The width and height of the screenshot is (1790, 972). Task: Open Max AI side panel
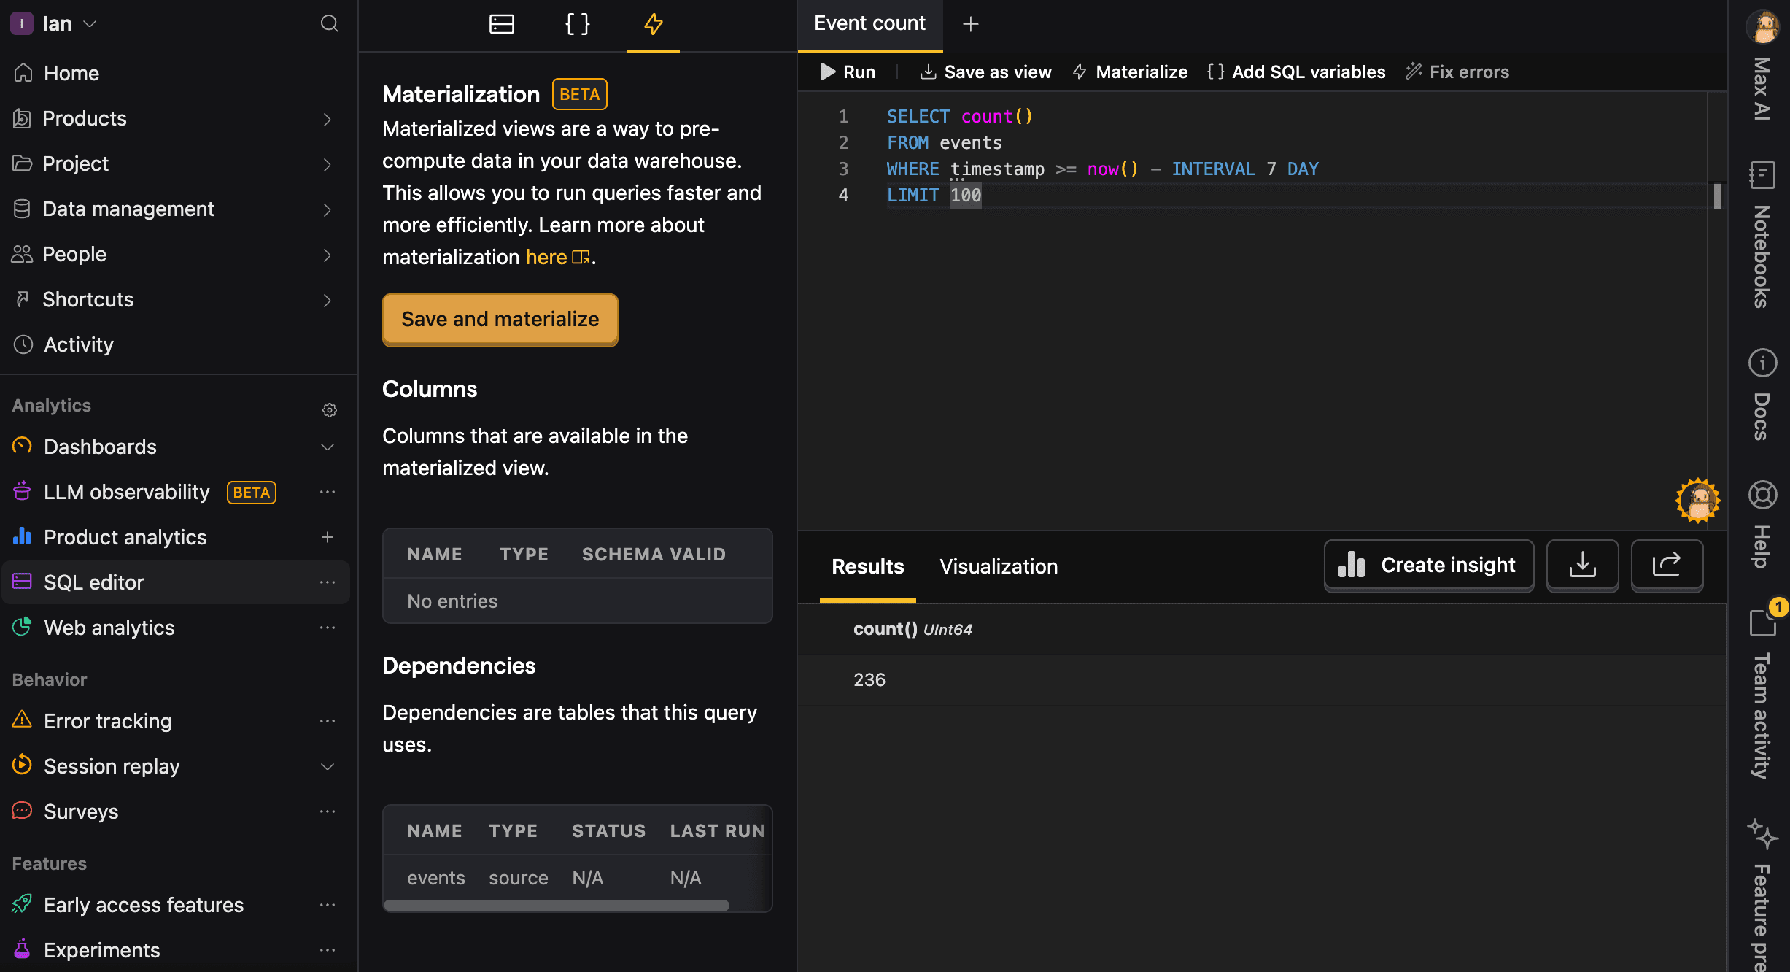point(1762,66)
